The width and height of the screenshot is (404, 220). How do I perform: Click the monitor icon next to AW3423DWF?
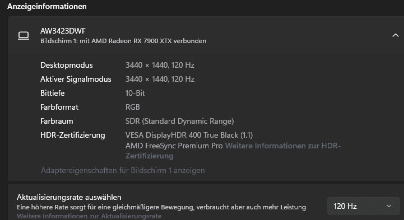24,35
